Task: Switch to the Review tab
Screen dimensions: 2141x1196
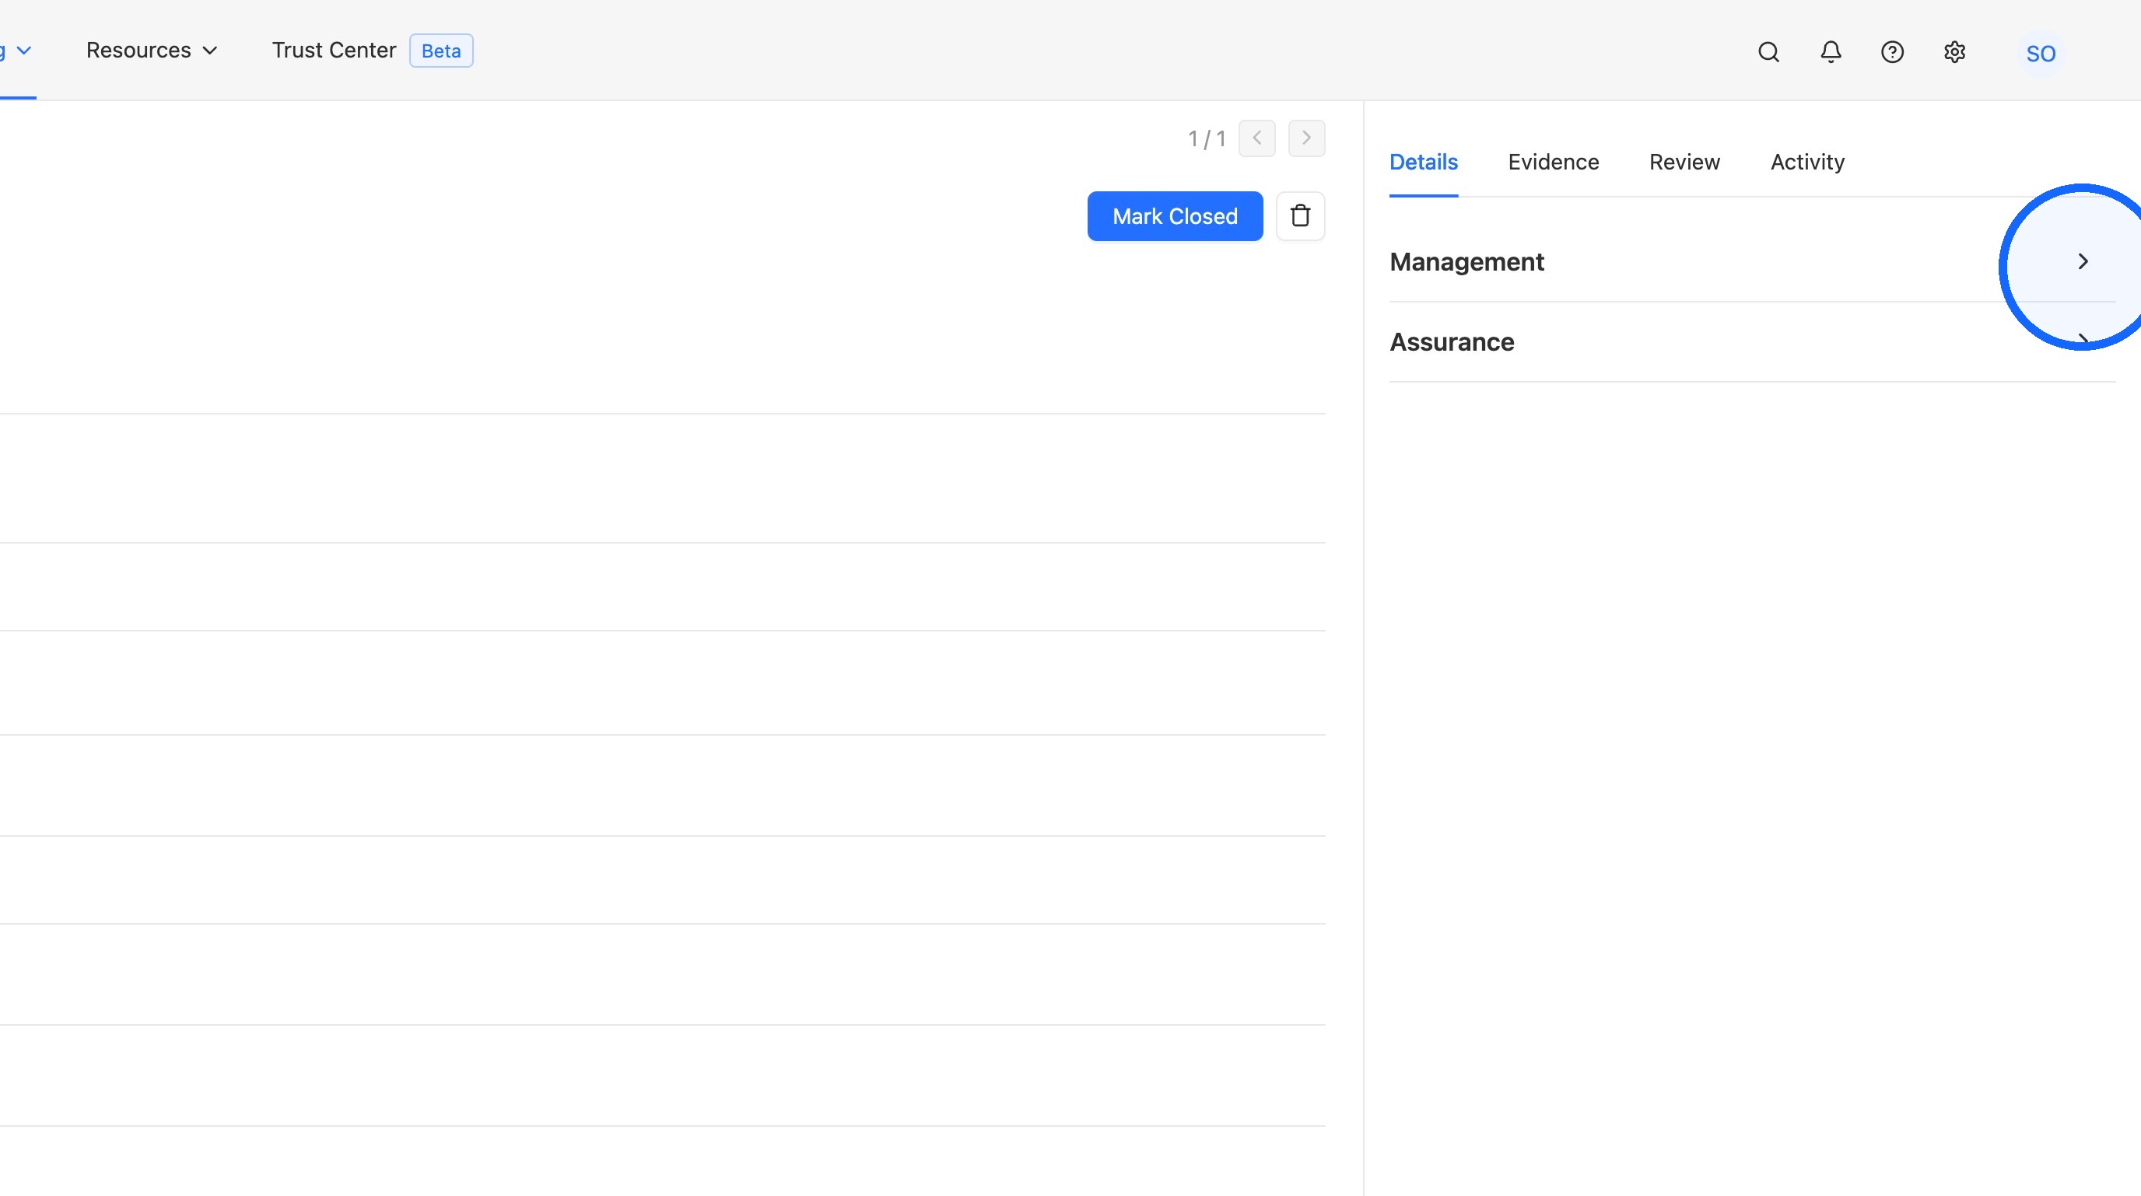Action: (1684, 162)
